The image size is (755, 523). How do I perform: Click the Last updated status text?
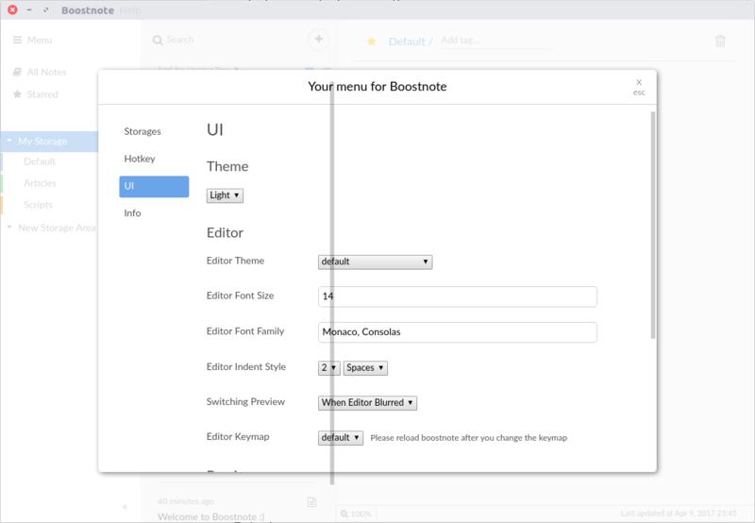coord(679,514)
